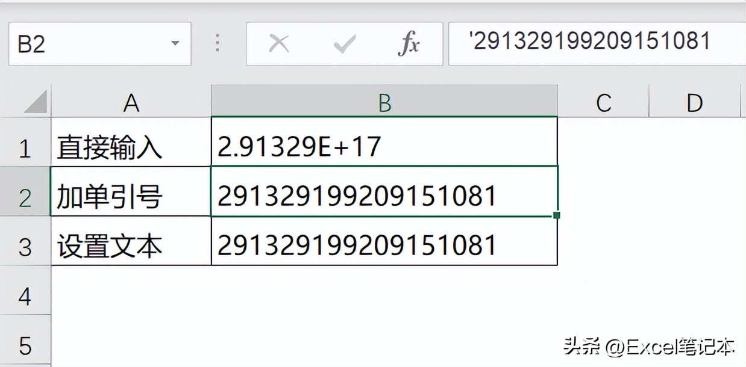The image size is (746, 367).
Task: Click the formula bar text field
Action: click(597, 43)
